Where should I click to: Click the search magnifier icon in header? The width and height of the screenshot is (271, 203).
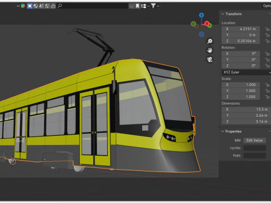click(60, 6)
